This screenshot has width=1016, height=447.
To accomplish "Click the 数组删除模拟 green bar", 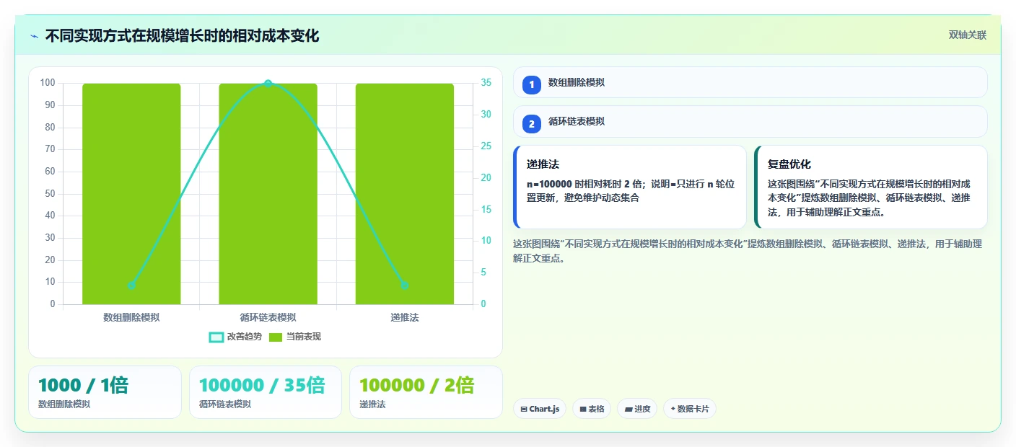I will (131, 194).
